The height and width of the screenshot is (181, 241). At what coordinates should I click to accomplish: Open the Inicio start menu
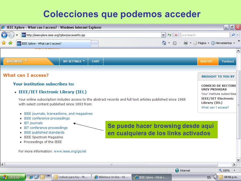coord(13,177)
